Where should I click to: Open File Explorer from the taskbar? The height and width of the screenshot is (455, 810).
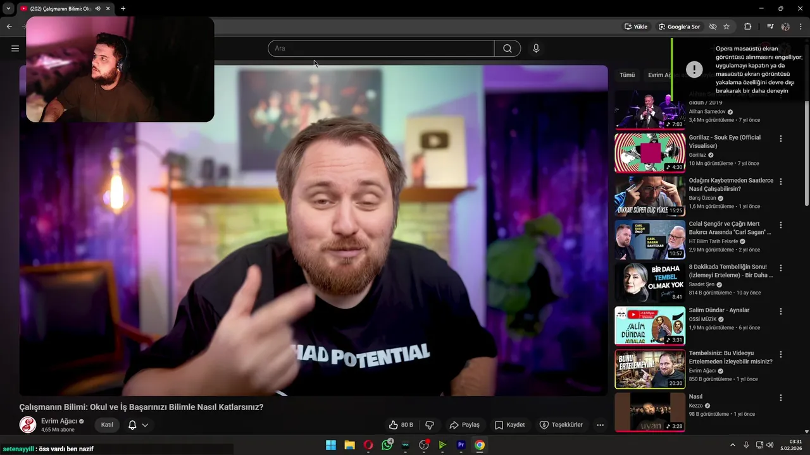pyautogui.click(x=349, y=445)
